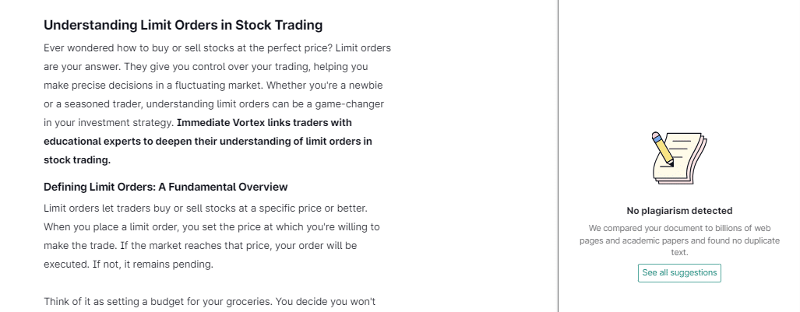Place cursor on bold Immediate Vortex text
This screenshot has height=312, width=800.
point(224,123)
